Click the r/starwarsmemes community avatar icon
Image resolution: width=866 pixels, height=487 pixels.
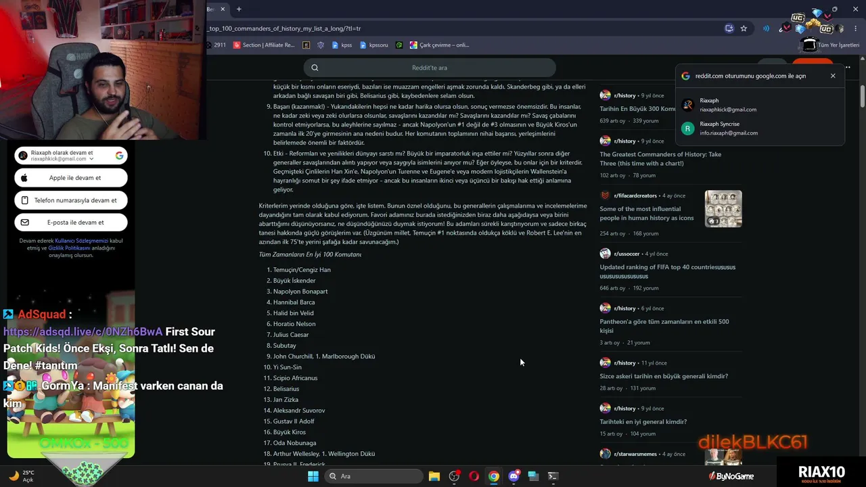(x=605, y=454)
